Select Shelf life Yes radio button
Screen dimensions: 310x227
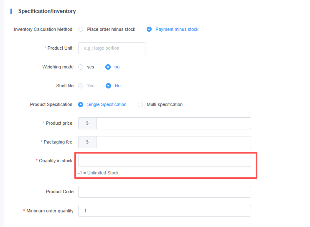81,86
